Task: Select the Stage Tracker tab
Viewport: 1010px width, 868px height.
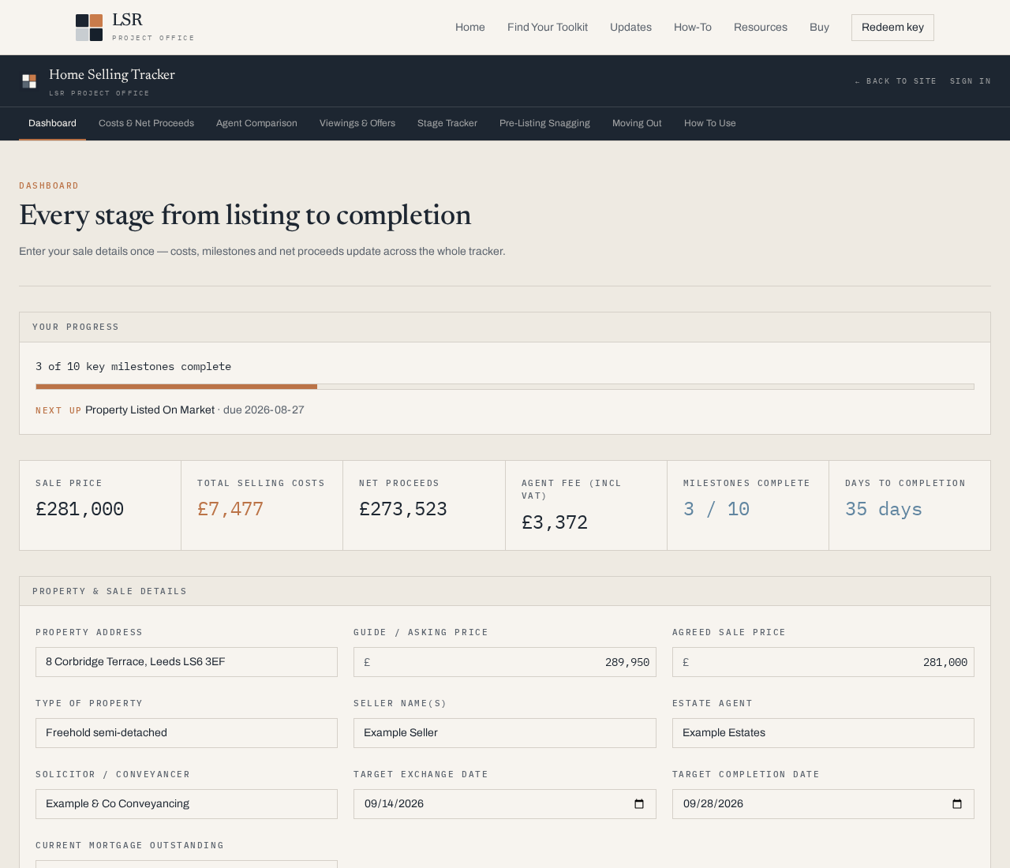Action: [x=447, y=123]
